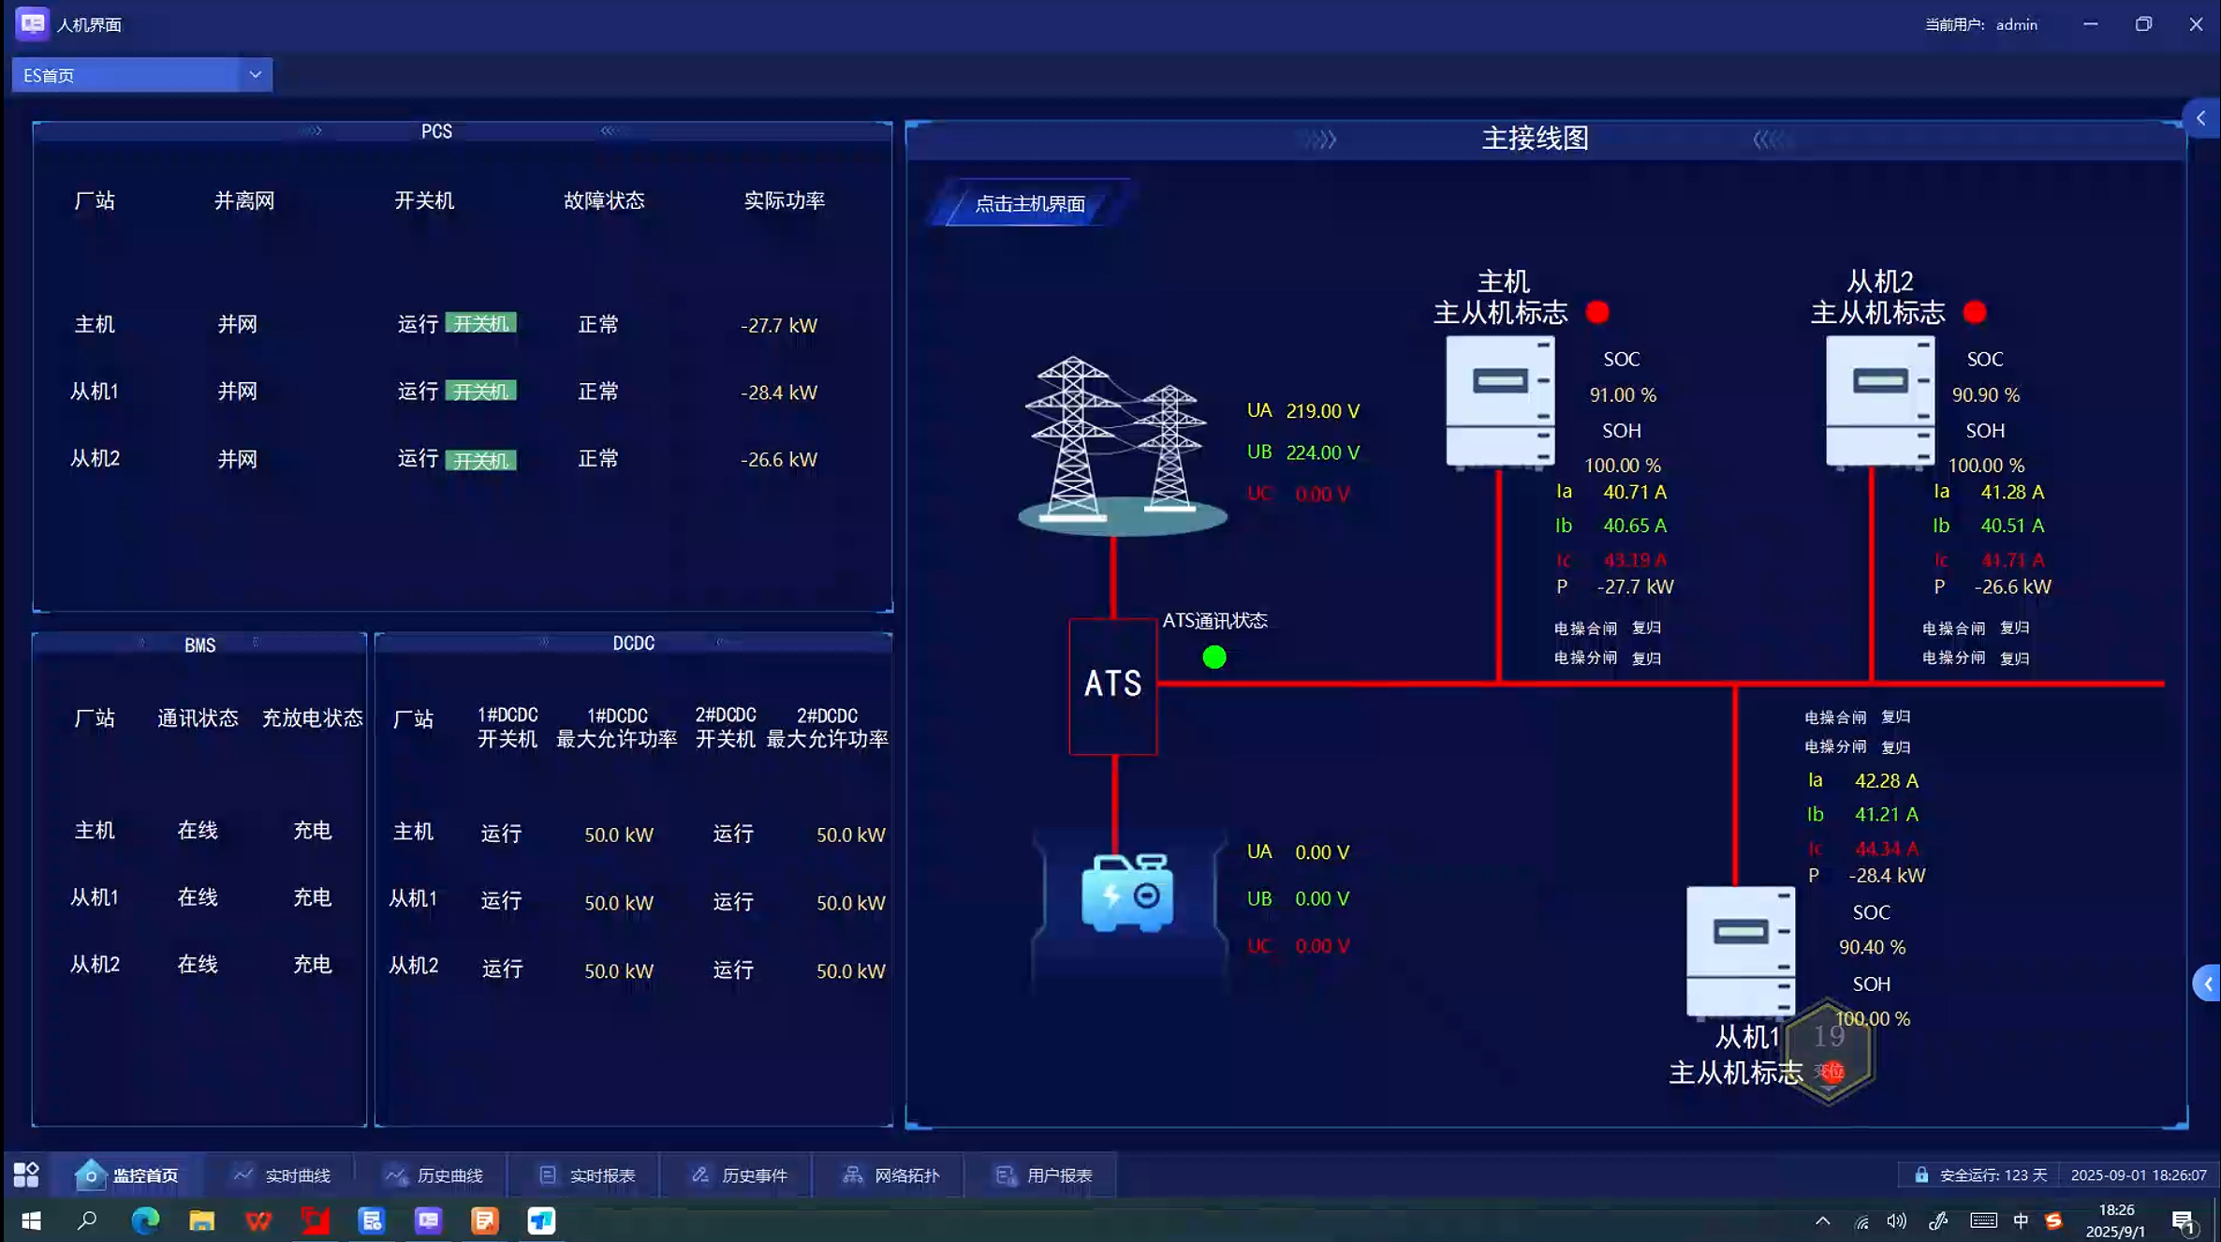This screenshot has width=2221, height=1242.
Task: Click the diesel generator icon
Action: coord(1127,893)
